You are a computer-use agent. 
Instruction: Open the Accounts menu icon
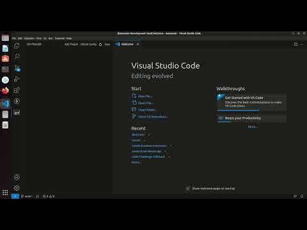(x=17, y=177)
